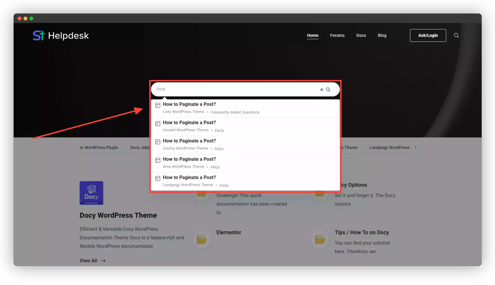
Task: Advance the themes carousel with the right arrow
Action: [416, 147]
